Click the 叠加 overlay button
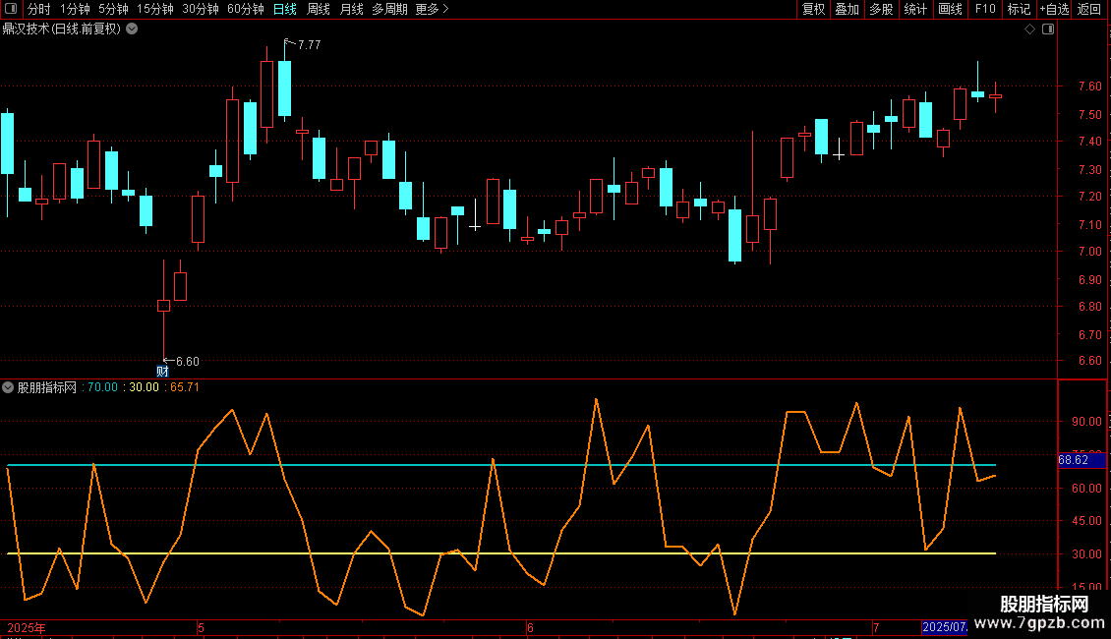The height and width of the screenshot is (639, 1111). point(847,9)
